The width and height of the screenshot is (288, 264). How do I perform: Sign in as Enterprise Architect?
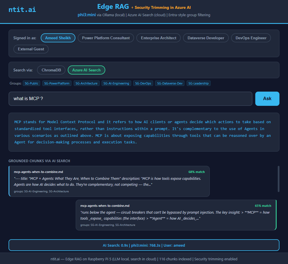[159, 38]
